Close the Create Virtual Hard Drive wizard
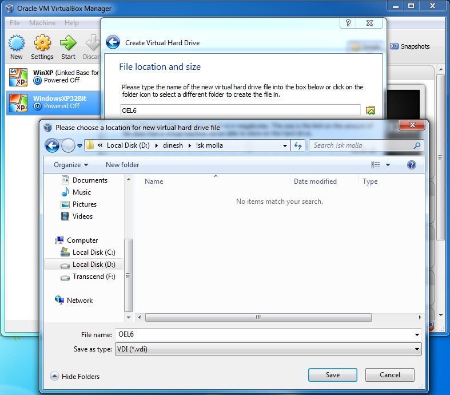Screen dimensions: 450x395 (369, 23)
